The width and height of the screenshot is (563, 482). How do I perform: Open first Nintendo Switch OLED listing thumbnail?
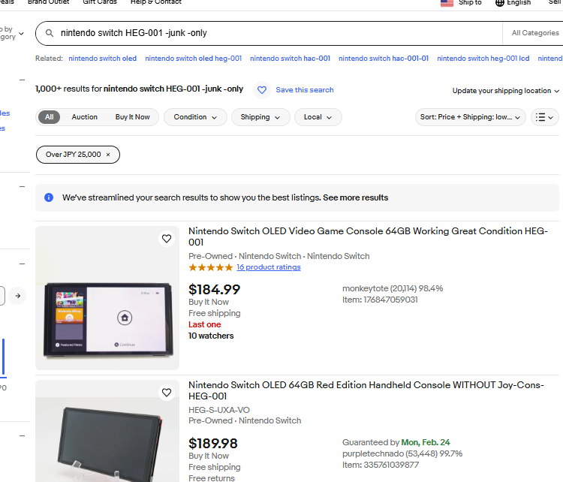107,298
